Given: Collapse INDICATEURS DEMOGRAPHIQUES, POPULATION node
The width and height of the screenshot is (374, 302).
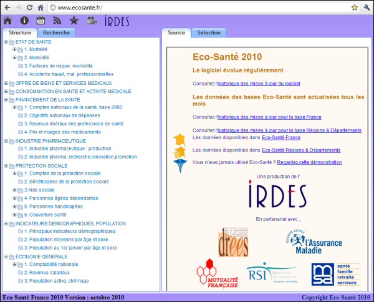Looking at the screenshot, I should 6,224.
